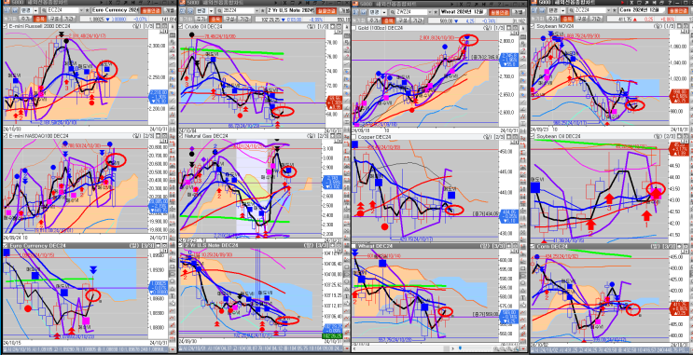Click the red play arrow icon in Corn window title bar
The height and width of the screenshot is (355, 693).
click(623, 3)
